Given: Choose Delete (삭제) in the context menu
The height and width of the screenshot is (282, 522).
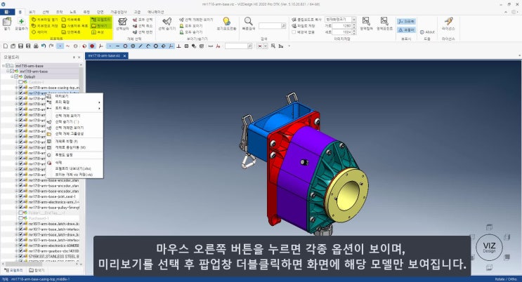Looking at the screenshot, I should [58, 163].
